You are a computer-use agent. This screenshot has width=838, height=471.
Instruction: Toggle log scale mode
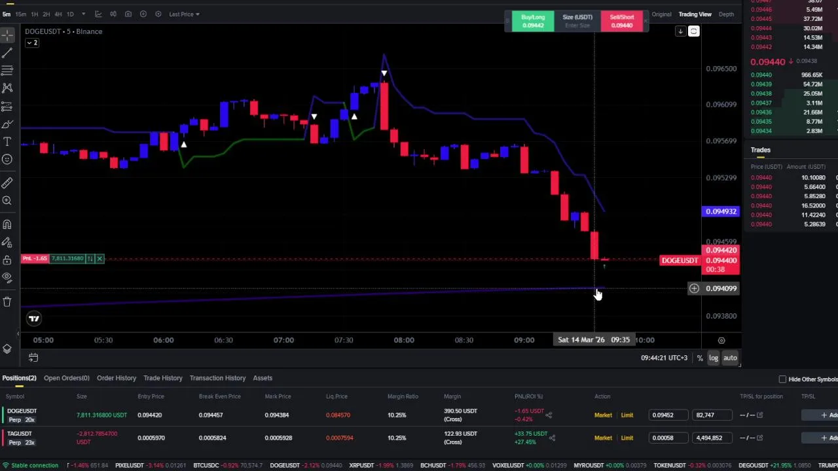pyautogui.click(x=714, y=358)
